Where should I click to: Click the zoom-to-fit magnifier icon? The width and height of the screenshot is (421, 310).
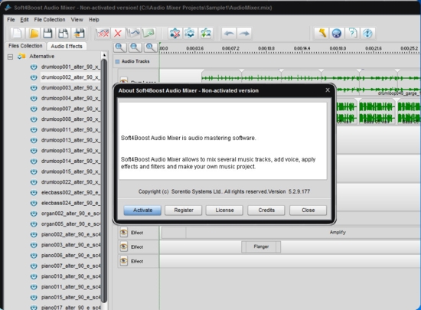(x=150, y=47)
